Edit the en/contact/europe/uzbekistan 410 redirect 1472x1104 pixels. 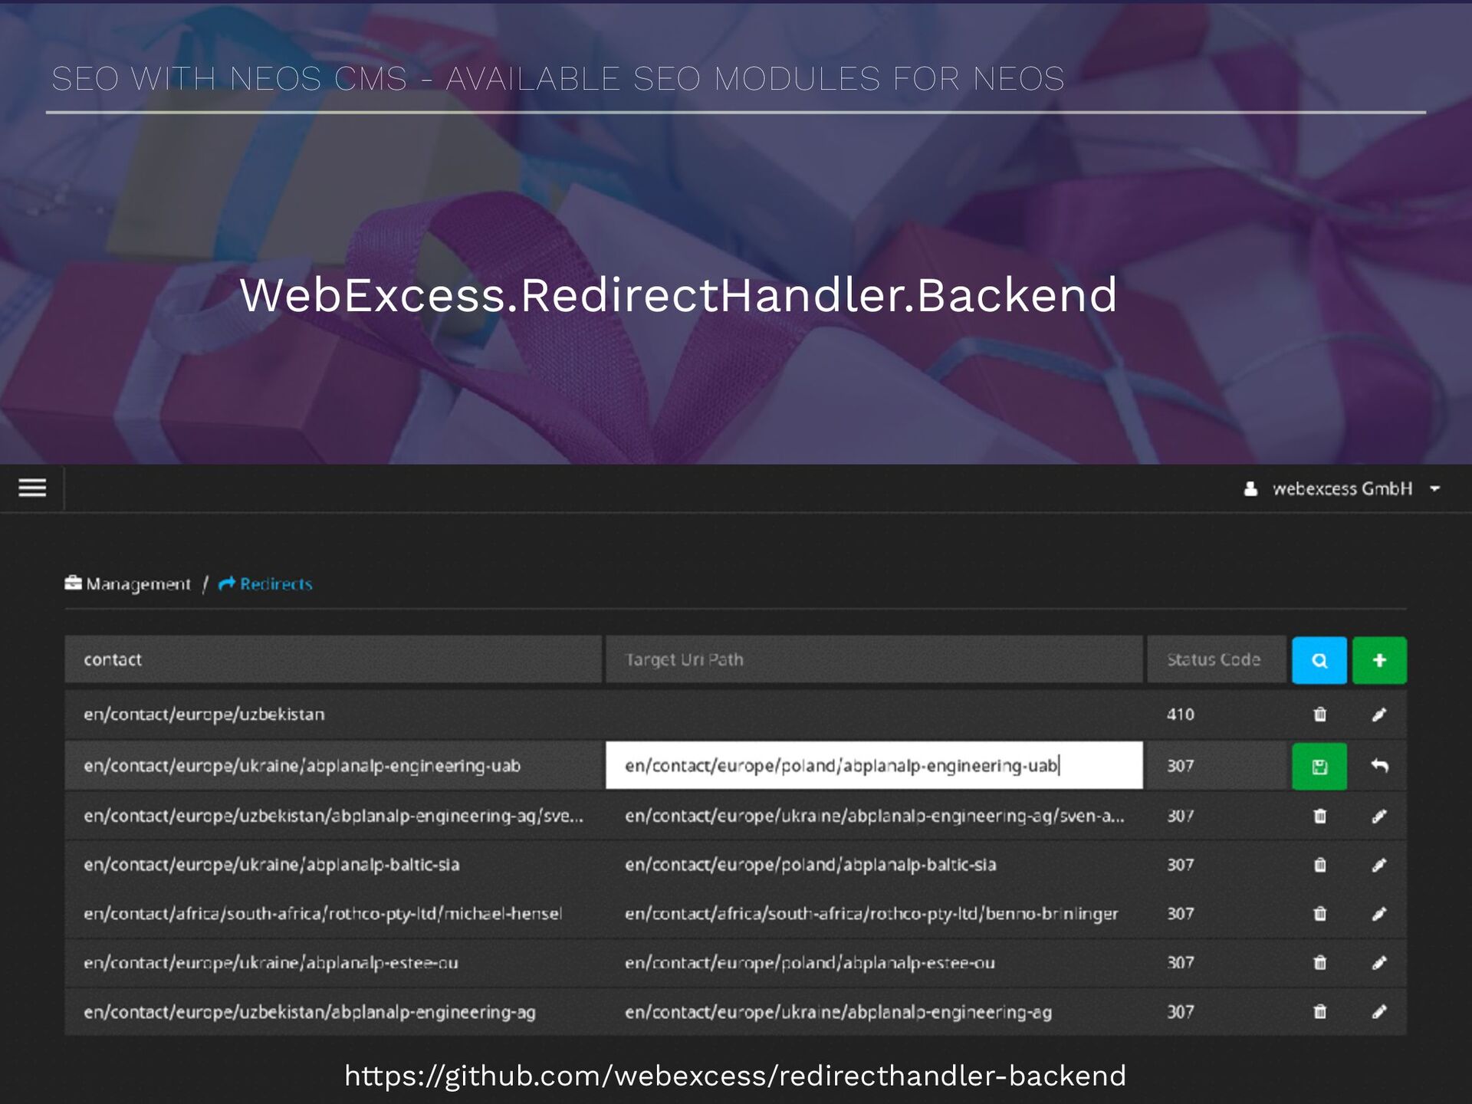[x=1379, y=715]
